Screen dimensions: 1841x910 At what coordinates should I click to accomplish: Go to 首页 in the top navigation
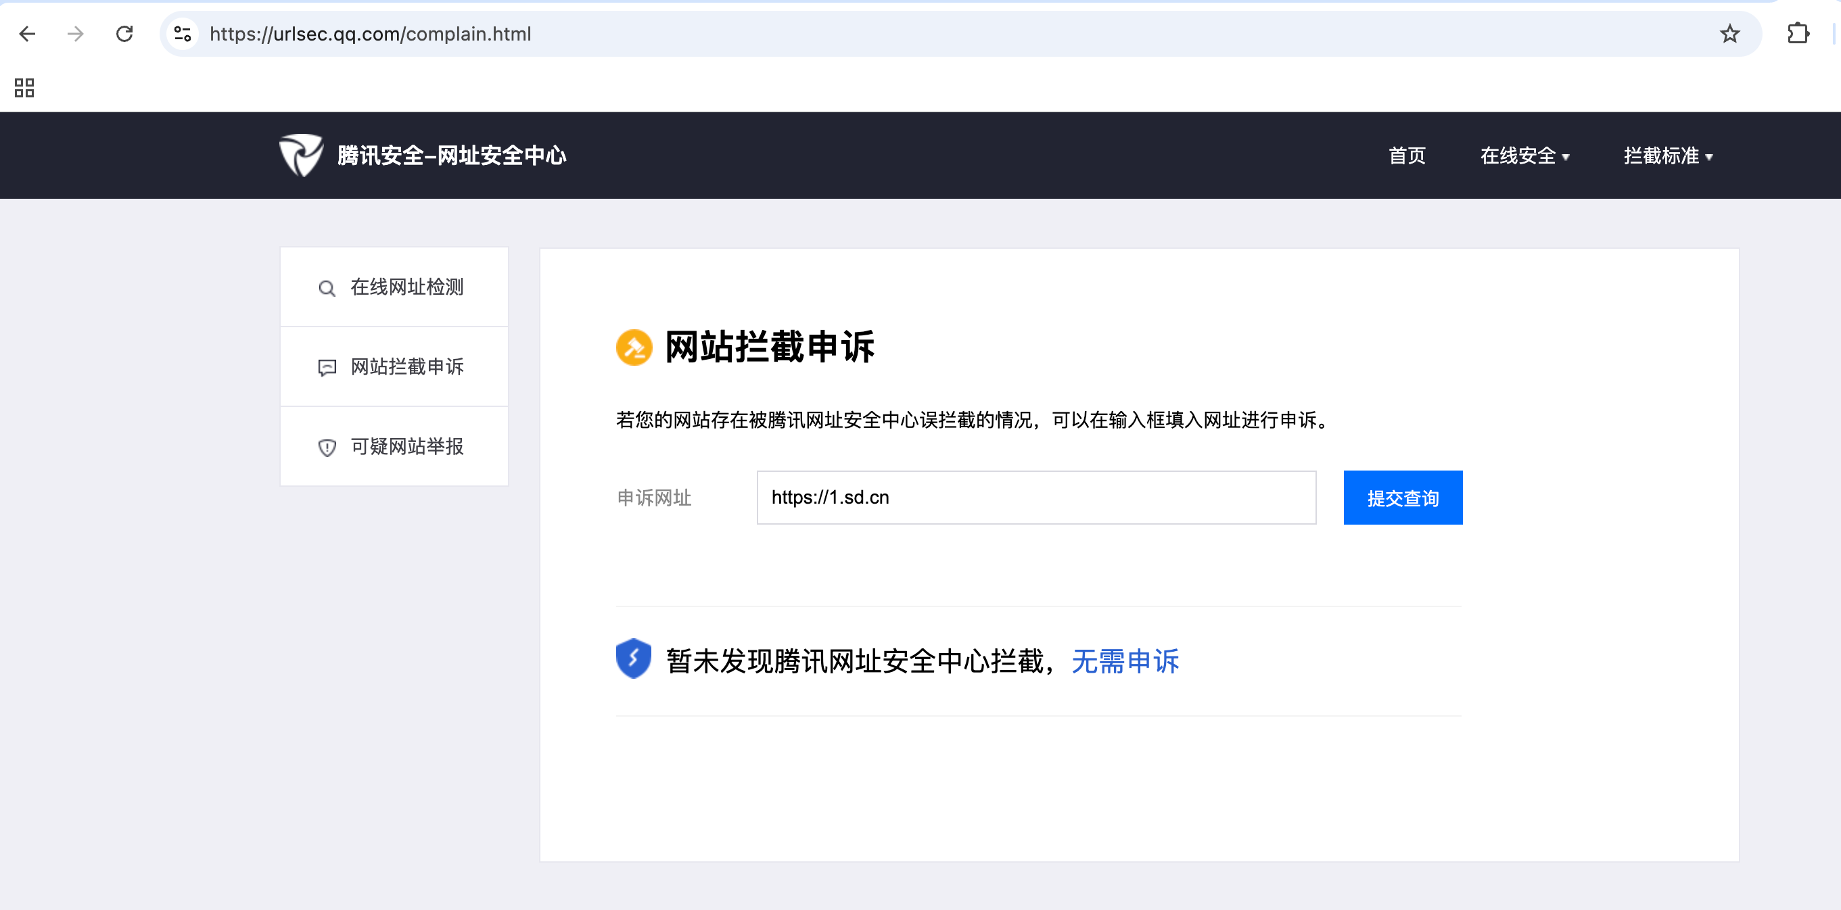[x=1407, y=155]
